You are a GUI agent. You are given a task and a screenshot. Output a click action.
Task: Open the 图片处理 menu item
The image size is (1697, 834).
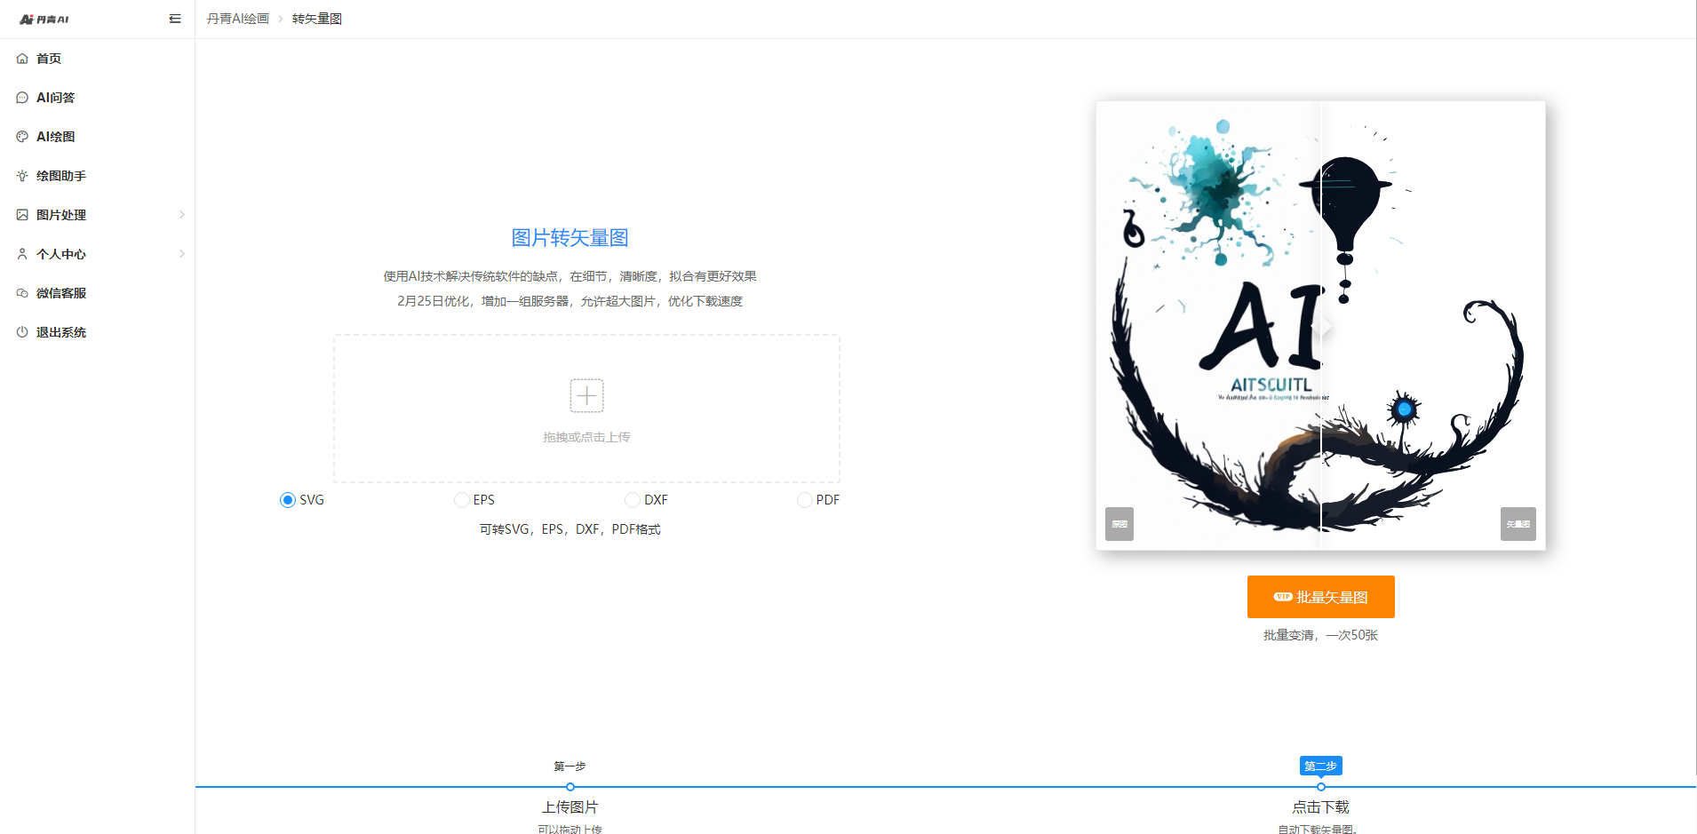coord(61,215)
